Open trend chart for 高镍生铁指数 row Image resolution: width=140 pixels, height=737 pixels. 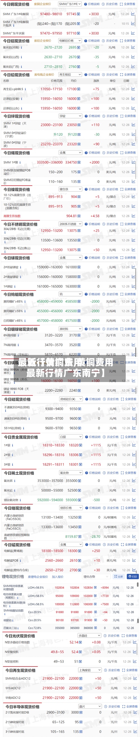click(134, 216)
